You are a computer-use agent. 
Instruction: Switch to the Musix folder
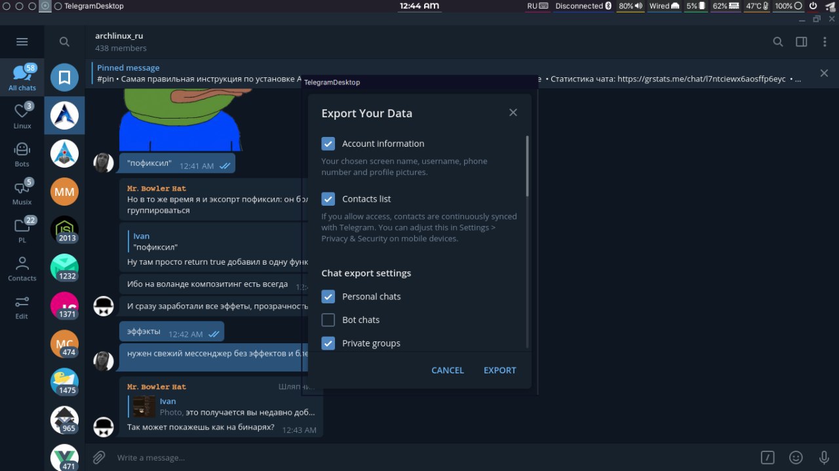click(x=22, y=191)
